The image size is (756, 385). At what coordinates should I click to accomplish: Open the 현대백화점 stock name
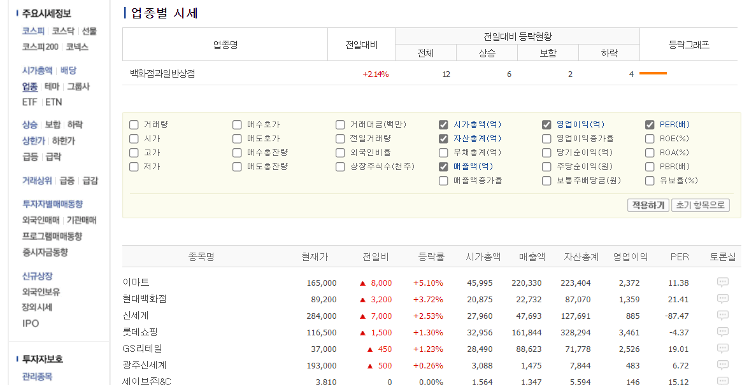[x=145, y=298]
